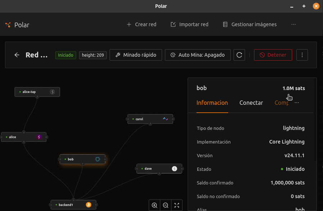Open the network options three-dot menu

click(302, 55)
